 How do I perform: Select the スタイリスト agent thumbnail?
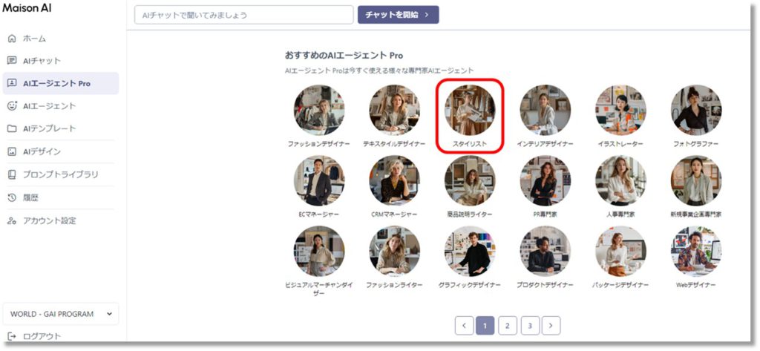pyautogui.click(x=469, y=110)
